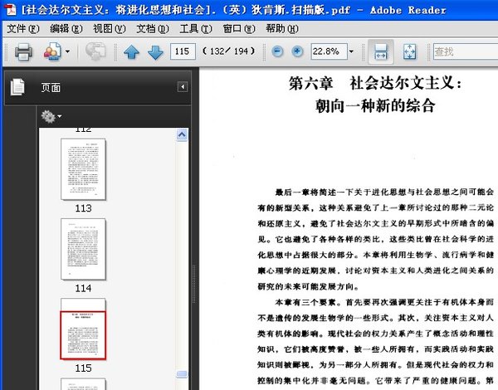Open the thumbnail options gear menu

tap(51, 117)
